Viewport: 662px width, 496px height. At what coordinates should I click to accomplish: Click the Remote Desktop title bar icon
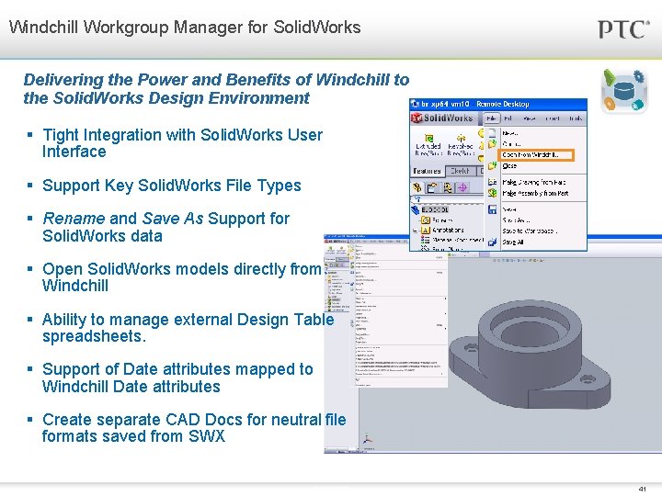(415, 104)
